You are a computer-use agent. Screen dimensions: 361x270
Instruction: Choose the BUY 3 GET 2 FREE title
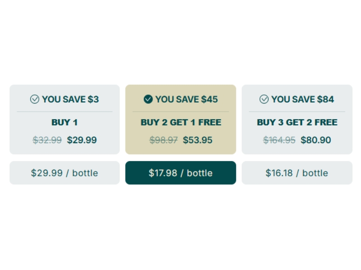297,122
